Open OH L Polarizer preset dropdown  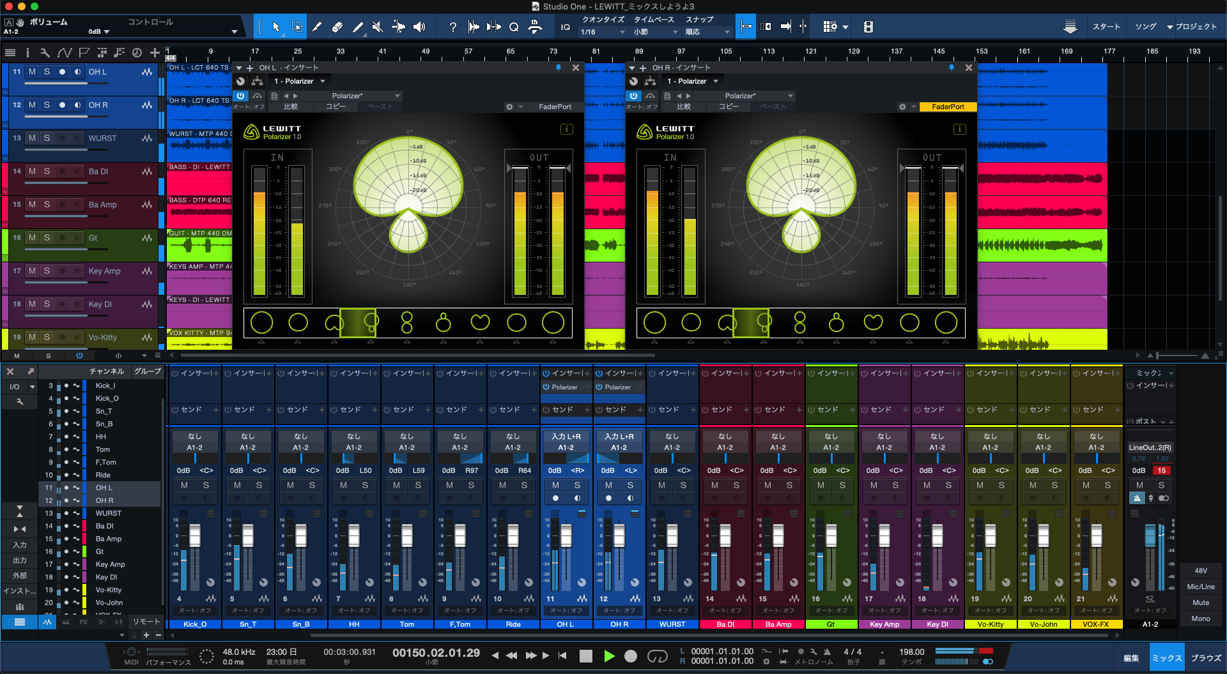pos(351,96)
